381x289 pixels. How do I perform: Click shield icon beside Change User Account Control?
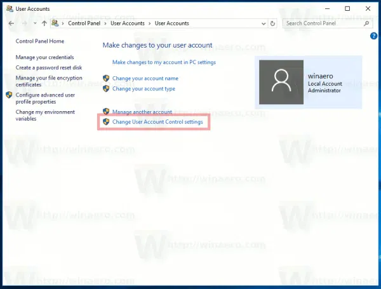pos(106,121)
